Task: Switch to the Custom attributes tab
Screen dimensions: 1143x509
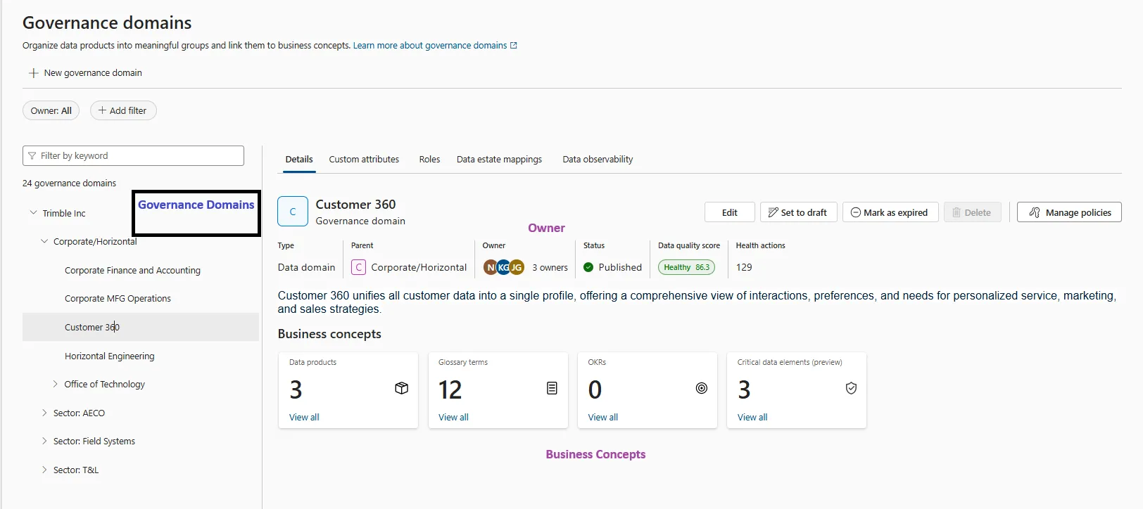Action: pos(364,160)
